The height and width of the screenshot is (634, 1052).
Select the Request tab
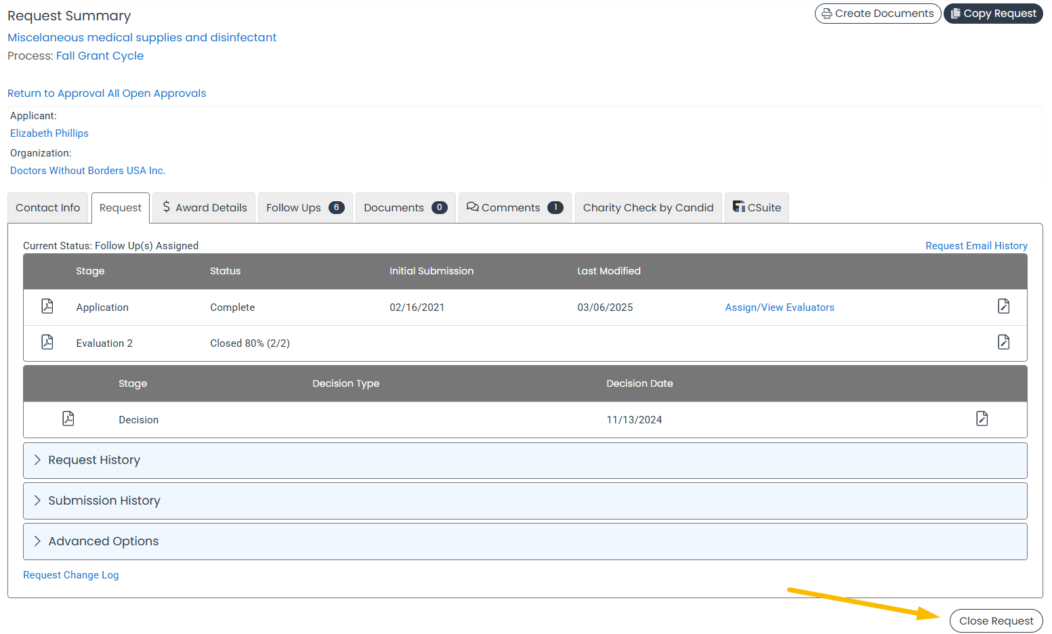click(x=121, y=208)
